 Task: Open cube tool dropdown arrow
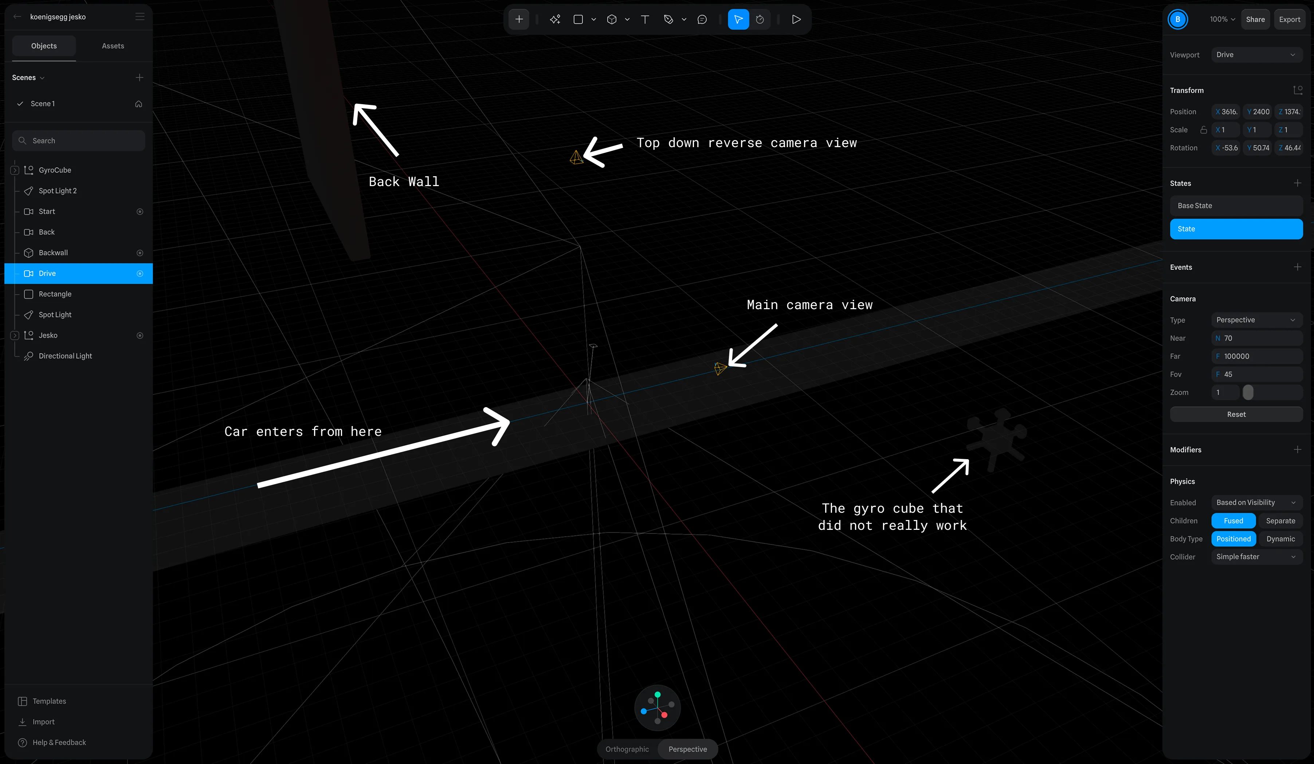coord(627,19)
